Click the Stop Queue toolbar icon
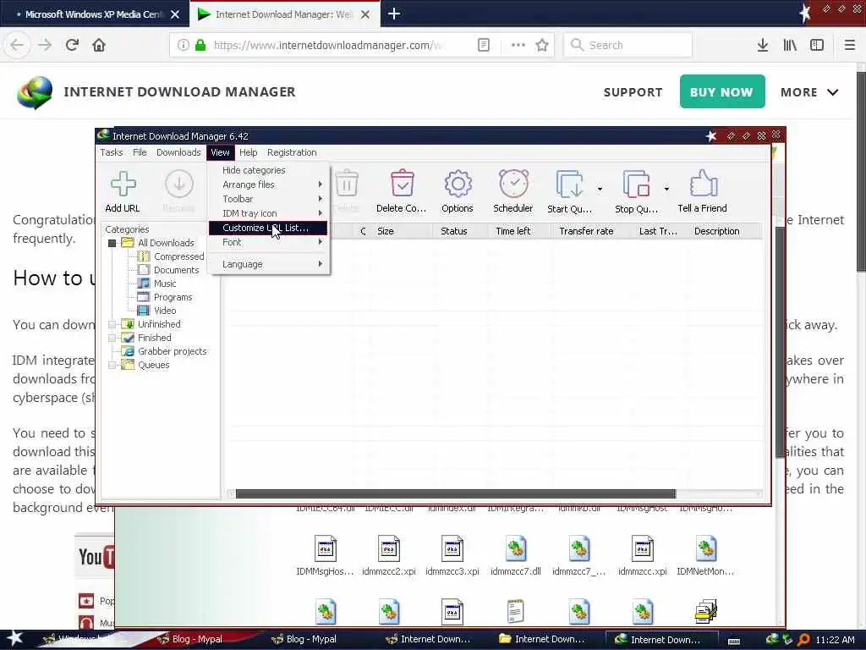Screen dimensions: 866x650 636,184
